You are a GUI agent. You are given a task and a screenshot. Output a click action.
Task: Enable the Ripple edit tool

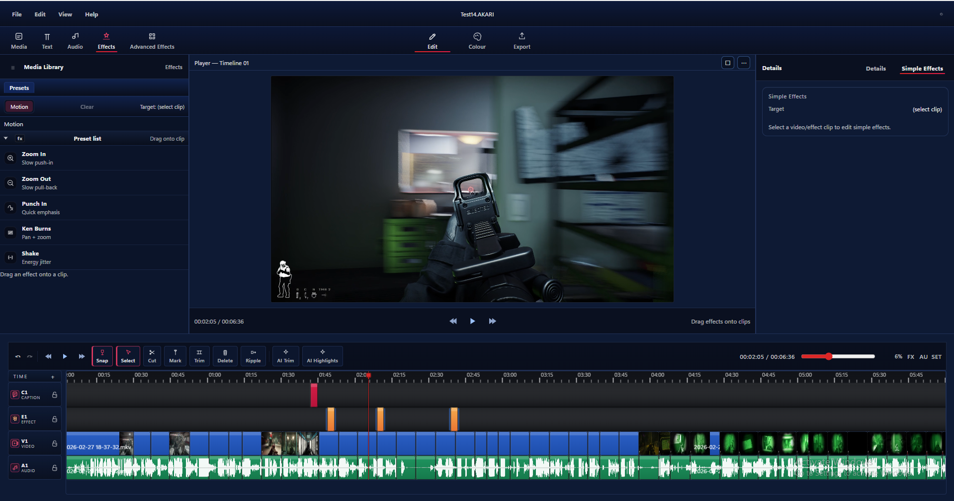(253, 356)
